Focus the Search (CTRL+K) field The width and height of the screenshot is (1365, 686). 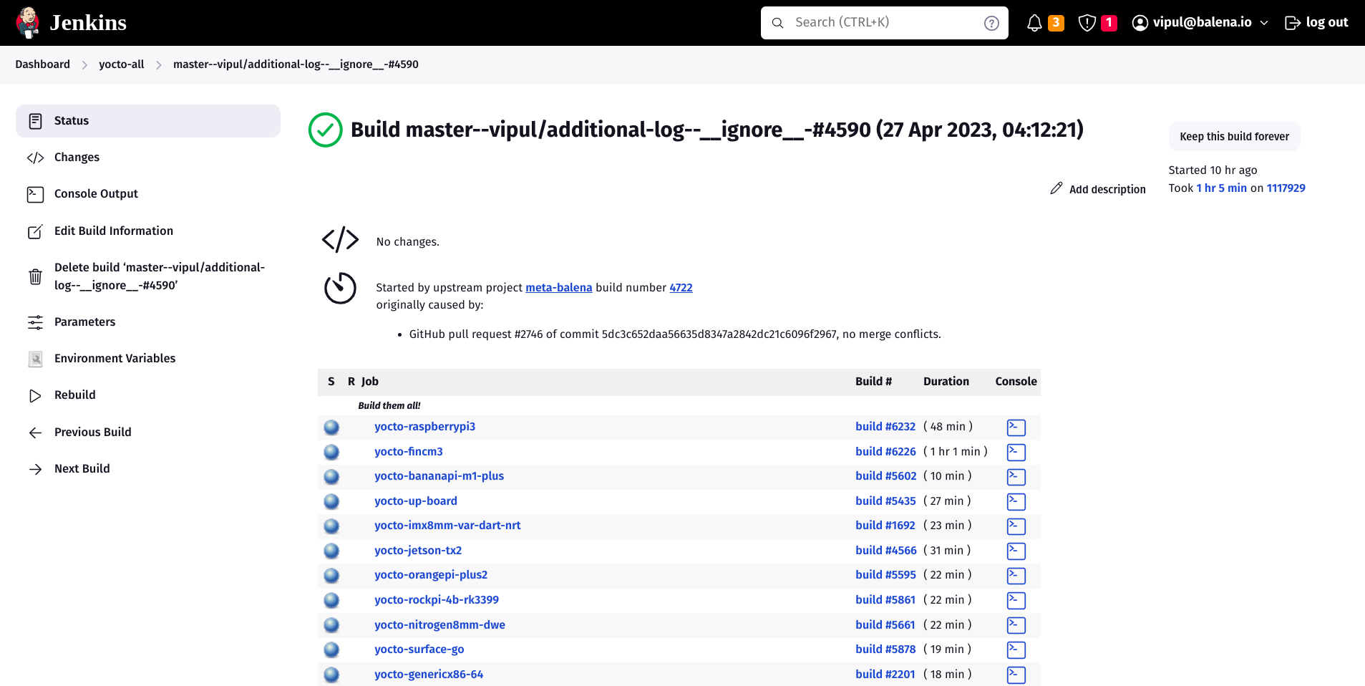click(885, 23)
